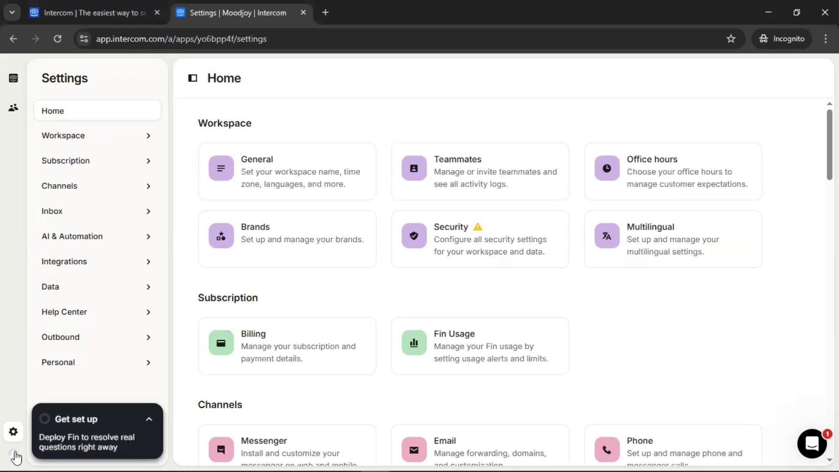
Task: Open the Teammates settings card
Action: 480,171
